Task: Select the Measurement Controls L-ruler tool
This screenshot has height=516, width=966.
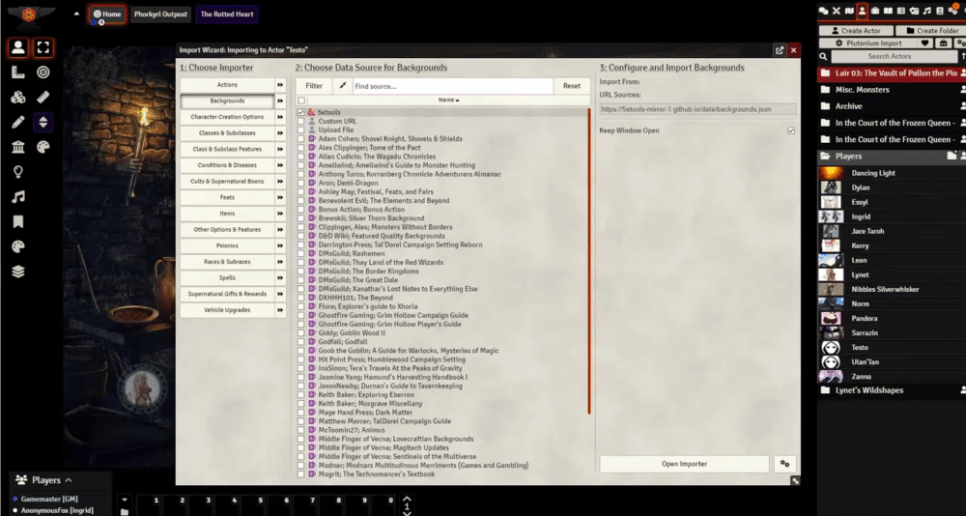Action: [17, 72]
